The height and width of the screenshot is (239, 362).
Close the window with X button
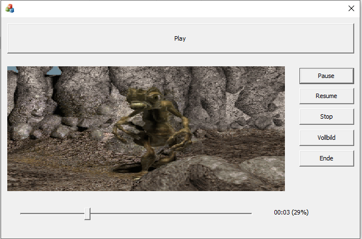click(351, 8)
